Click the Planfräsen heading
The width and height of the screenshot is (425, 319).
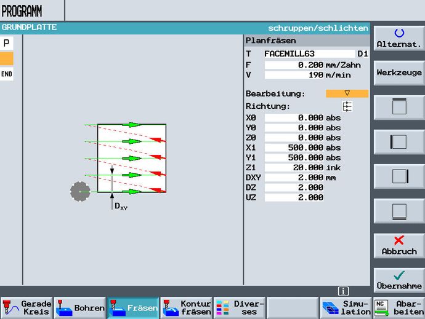coord(270,41)
